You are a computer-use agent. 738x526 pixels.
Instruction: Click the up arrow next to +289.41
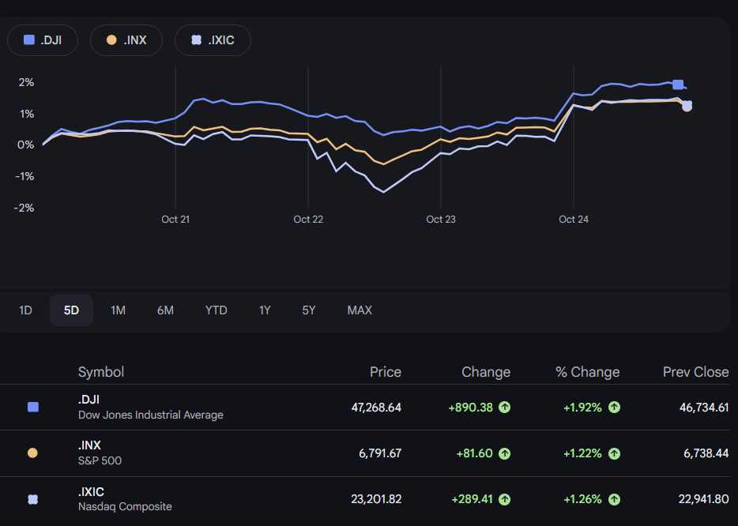point(505,499)
